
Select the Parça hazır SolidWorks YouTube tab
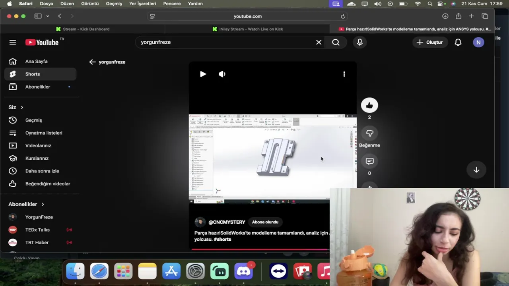tap(414, 29)
